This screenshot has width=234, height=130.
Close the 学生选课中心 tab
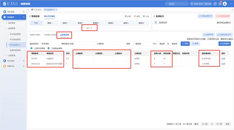coord(56,10)
